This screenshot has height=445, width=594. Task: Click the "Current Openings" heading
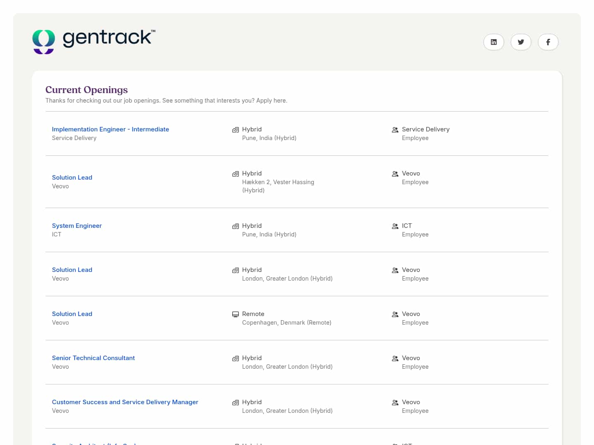87,90
